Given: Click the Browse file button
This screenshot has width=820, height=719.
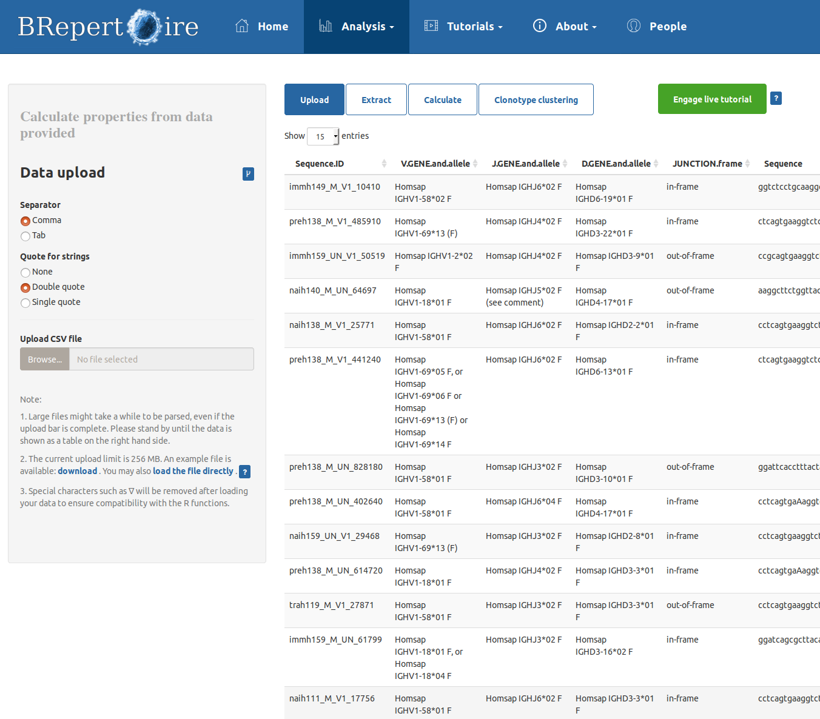Looking at the screenshot, I should (45, 359).
